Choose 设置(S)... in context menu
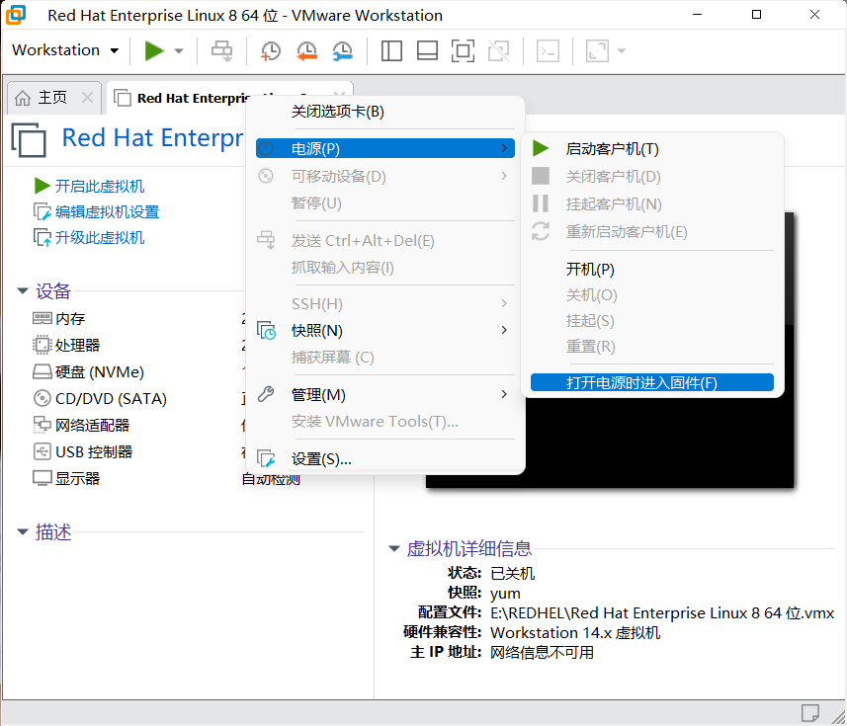This screenshot has width=847, height=726. (x=385, y=459)
